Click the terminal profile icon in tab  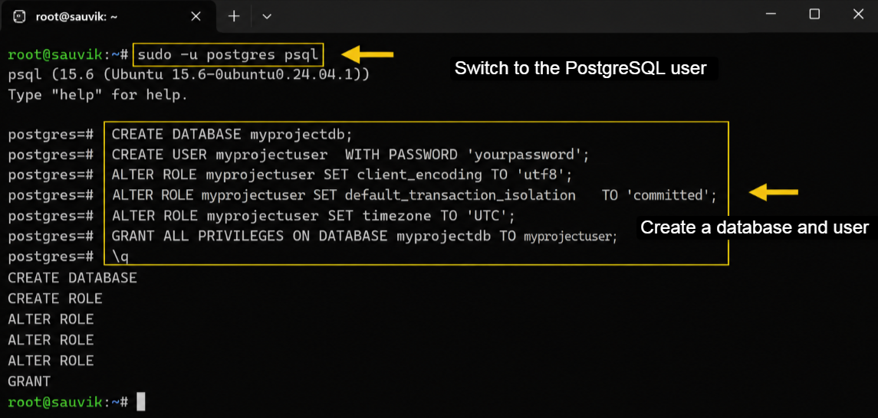click(x=20, y=16)
